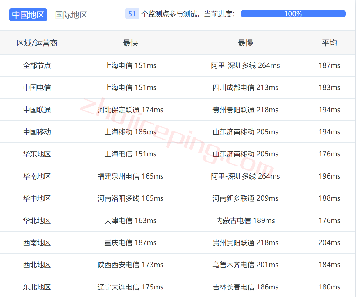Select the 华北地区 row label
This screenshot has height=297, width=356.
pos(37,220)
